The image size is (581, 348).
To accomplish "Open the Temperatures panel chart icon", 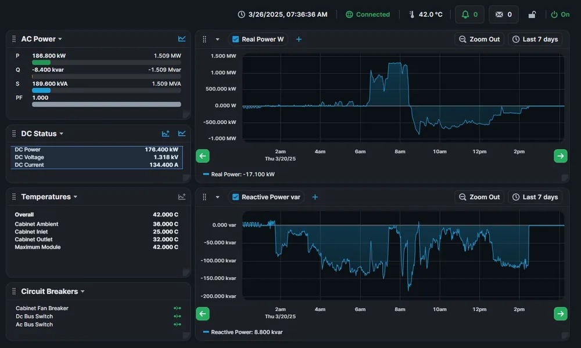I will [181, 197].
